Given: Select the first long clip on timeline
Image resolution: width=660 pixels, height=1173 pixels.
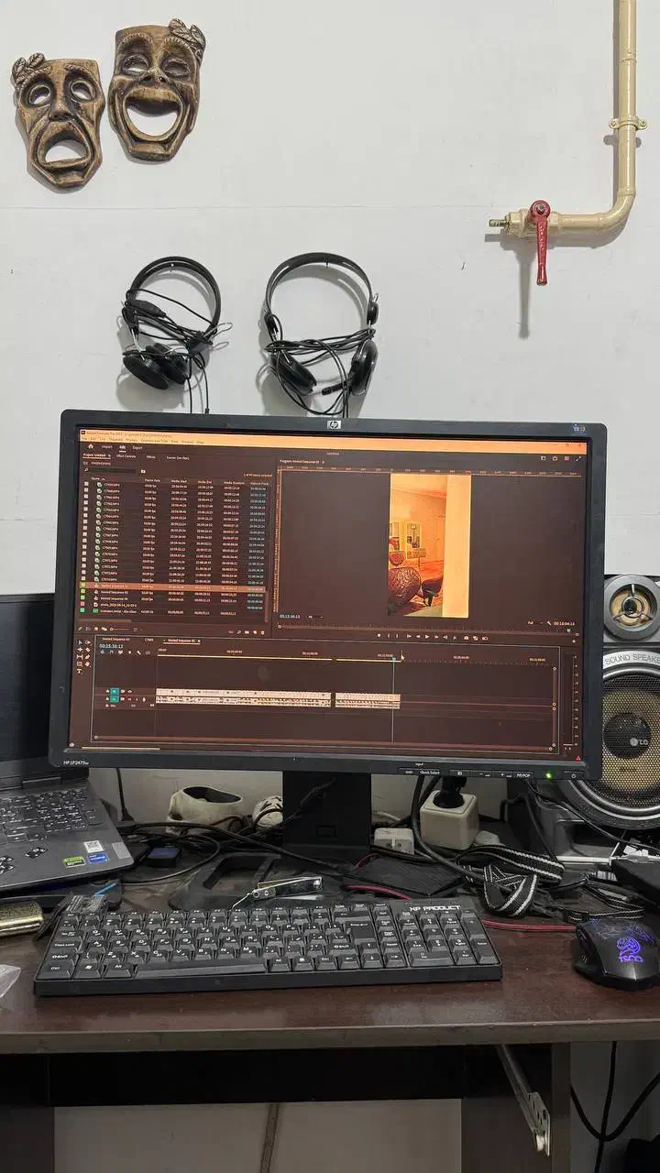Looking at the screenshot, I should pos(244,694).
